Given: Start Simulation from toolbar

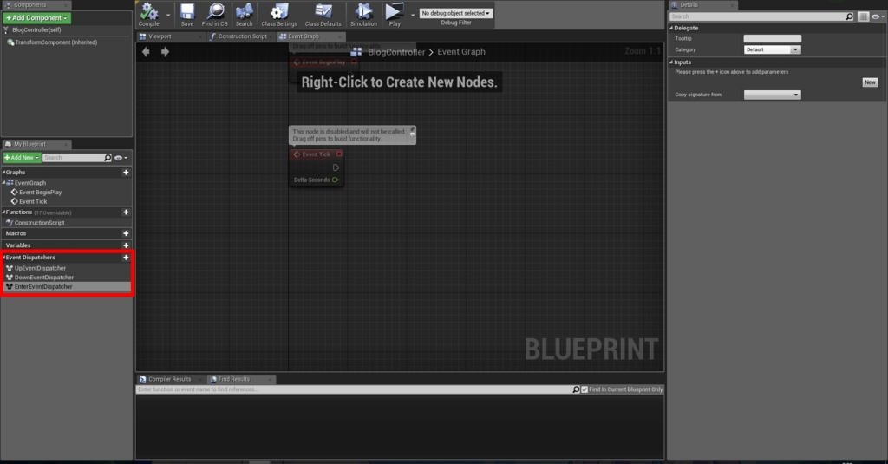Looking at the screenshot, I should pos(363,15).
